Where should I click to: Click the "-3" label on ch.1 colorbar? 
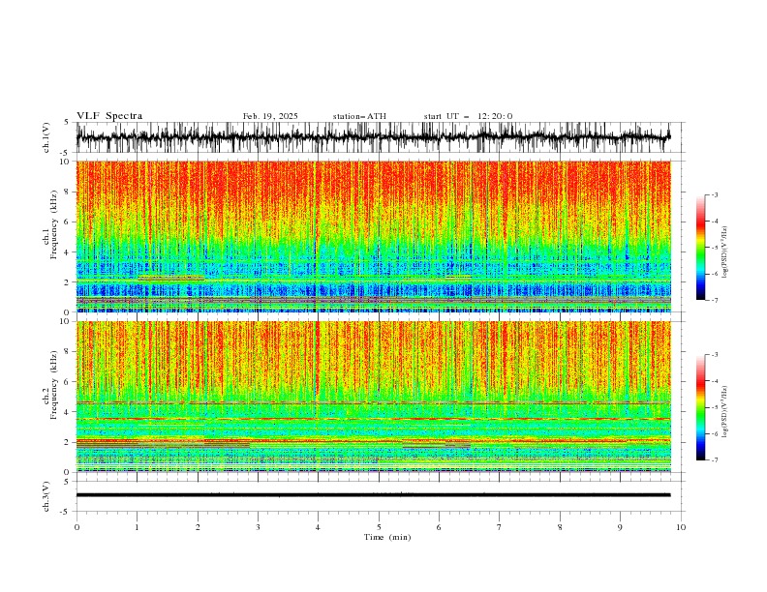click(714, 194)
